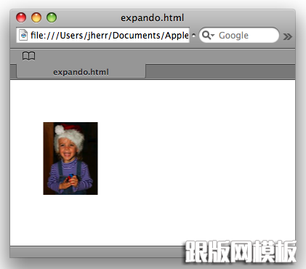Click the child in Santa hat thumbnail
This screenshot has width=306, height=269.
coord(71,158)
